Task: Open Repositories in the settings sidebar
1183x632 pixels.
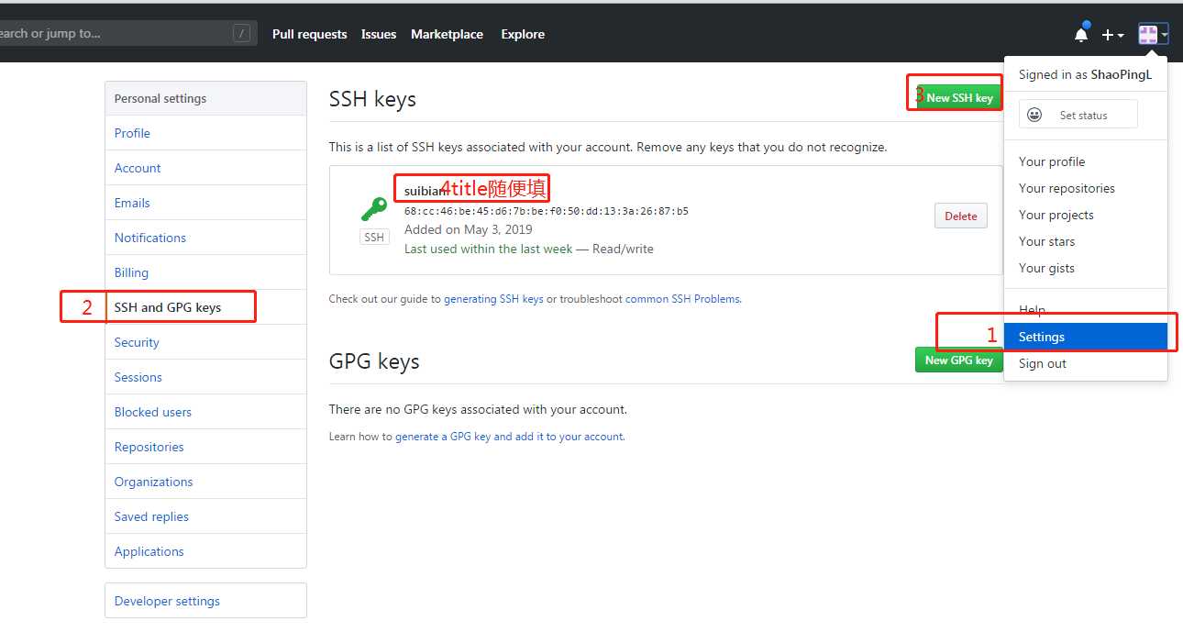Action: coord(205,447)
